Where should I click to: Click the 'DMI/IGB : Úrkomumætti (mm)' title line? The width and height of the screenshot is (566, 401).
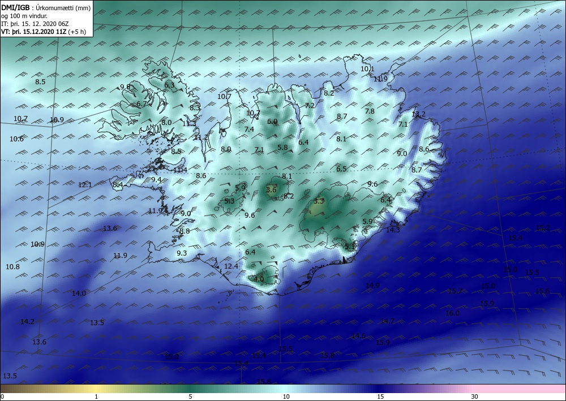click(46, 7)
